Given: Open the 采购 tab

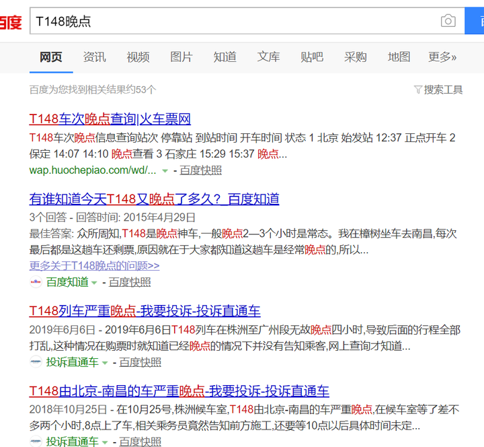Looking at the screenshot, I should (x=356, y=57).
